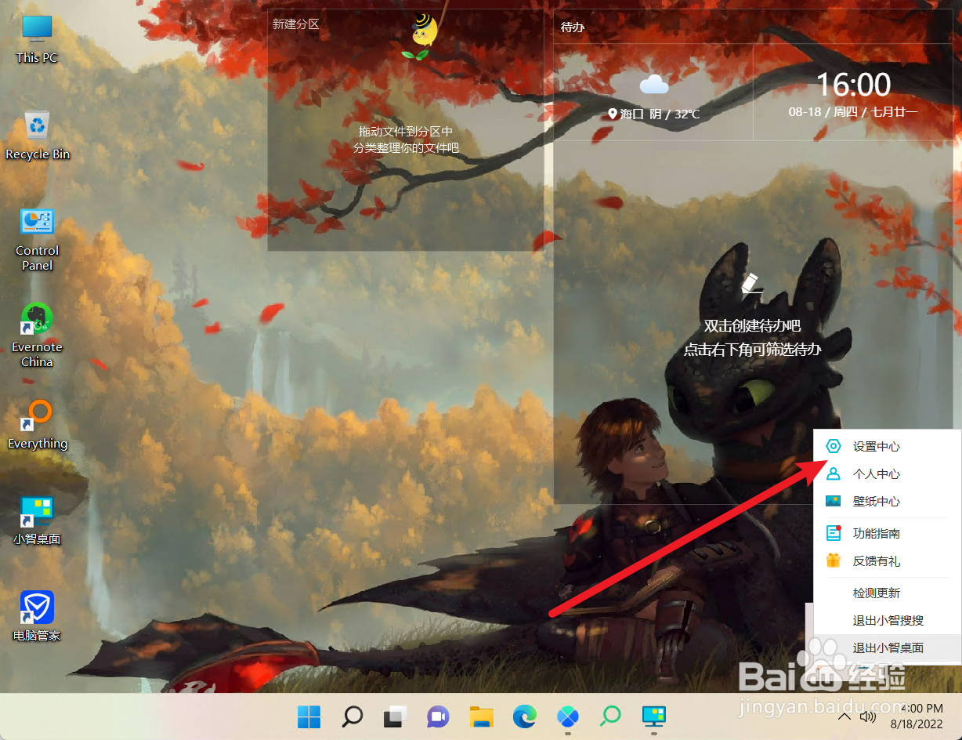Viewport: 962px width, 740px height.
Task: Open the blue-green diamond taskbar app
Action: [567, 716]
